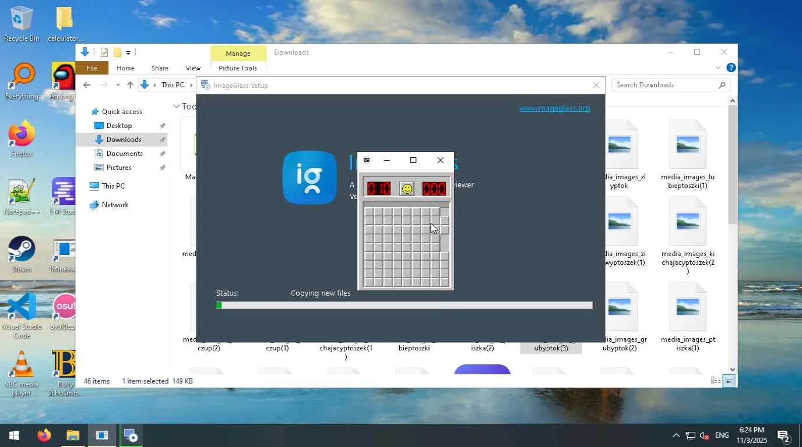Image resolution: width=802 pixels, height=447 pixels.
Task: Open the Recycle Bin desktop icon
Action: (22, 23)
